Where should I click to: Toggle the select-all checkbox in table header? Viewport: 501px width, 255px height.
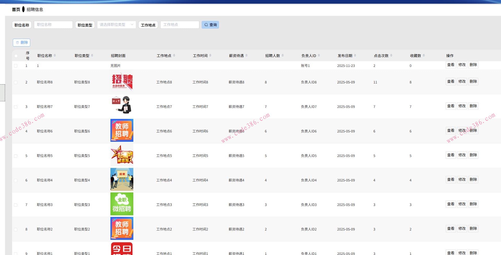16,56
